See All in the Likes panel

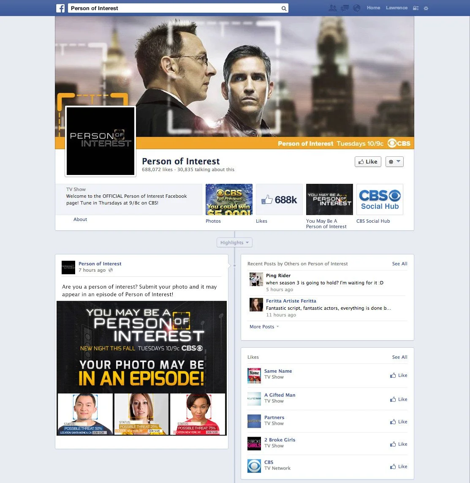[399, 357]
